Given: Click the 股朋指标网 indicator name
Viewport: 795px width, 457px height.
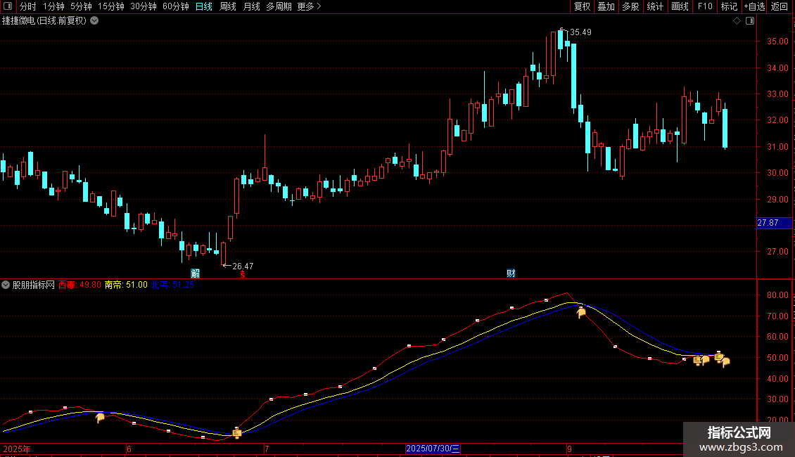Looking at the screenshot, I should pyautogui.click(x=34, y=285).
